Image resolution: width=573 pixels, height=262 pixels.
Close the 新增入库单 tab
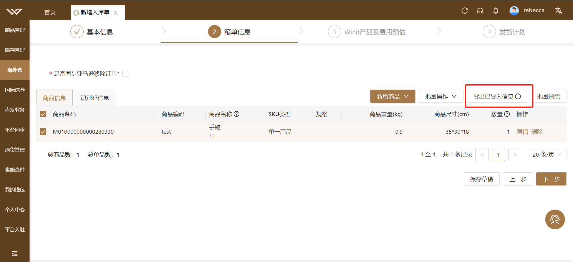(x=116, y=13)
